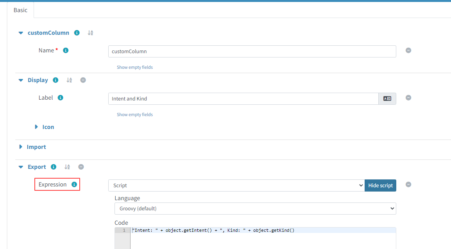Collapse the customColumn section

[x=21, y=33]
